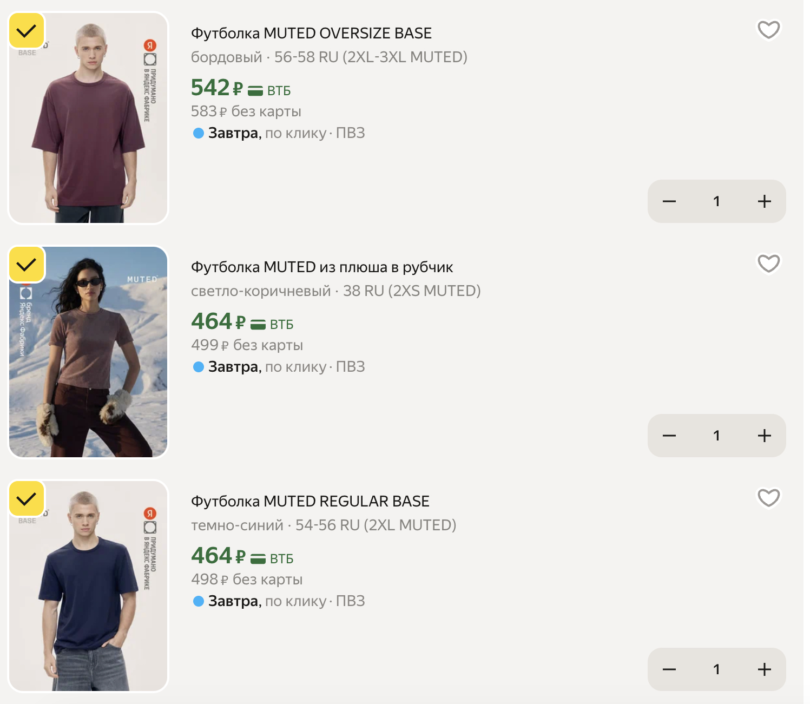Favorite the plush ribbed MUTED t-shirt
Viewport: 810px width, 704px height.
tap(768, 264)
